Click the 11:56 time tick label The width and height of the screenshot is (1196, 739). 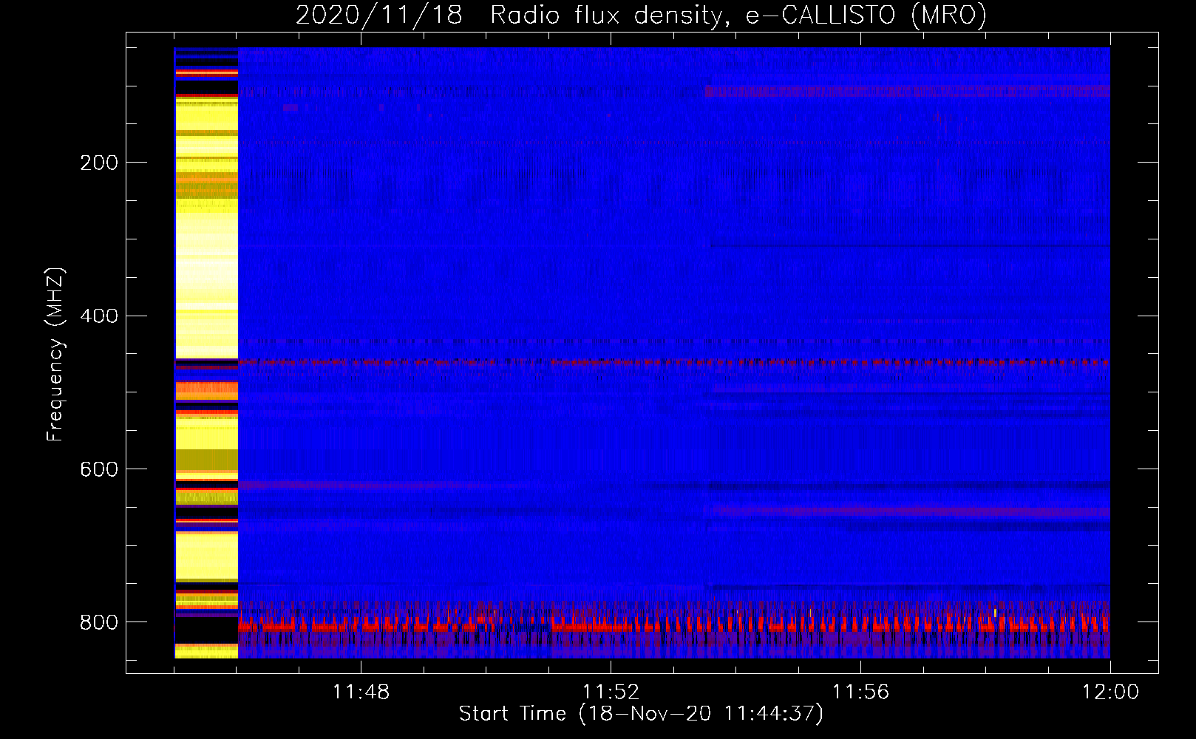click(860, 692)
